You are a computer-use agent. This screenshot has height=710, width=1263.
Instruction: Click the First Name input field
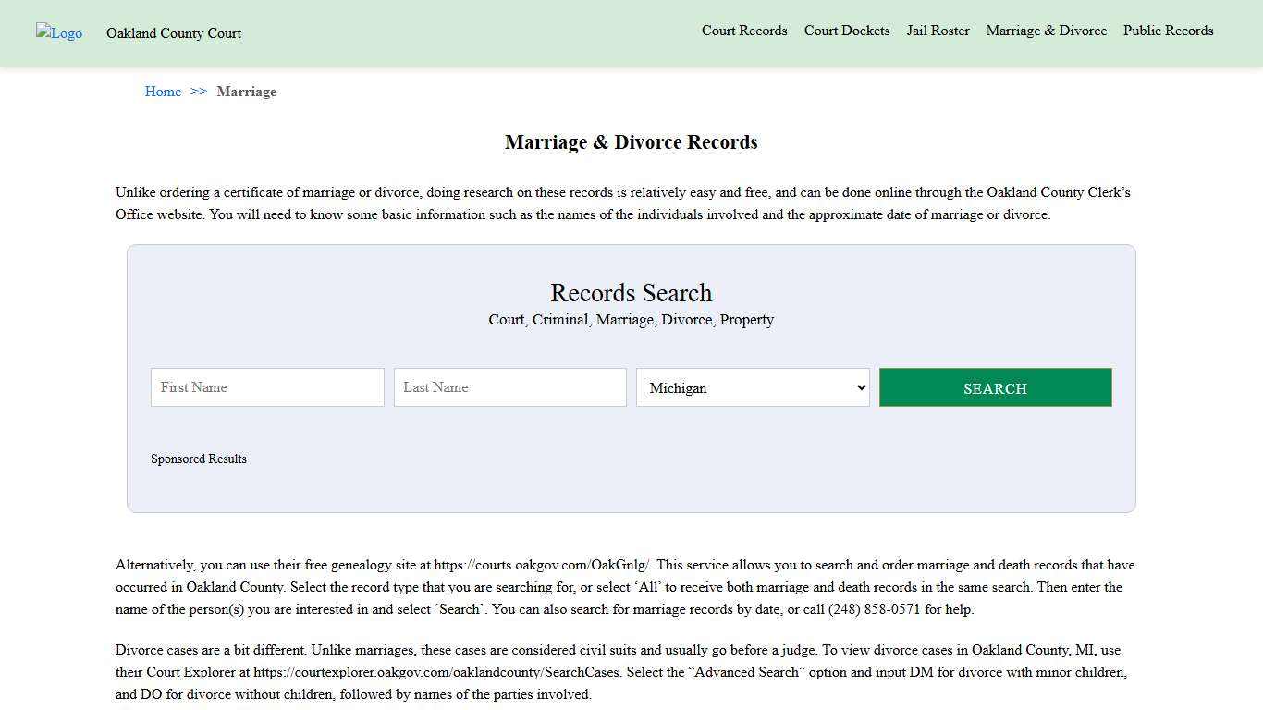pyautogui.click(x=266, y=386)
